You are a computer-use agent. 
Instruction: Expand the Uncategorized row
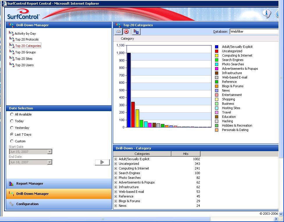[116, 164]
